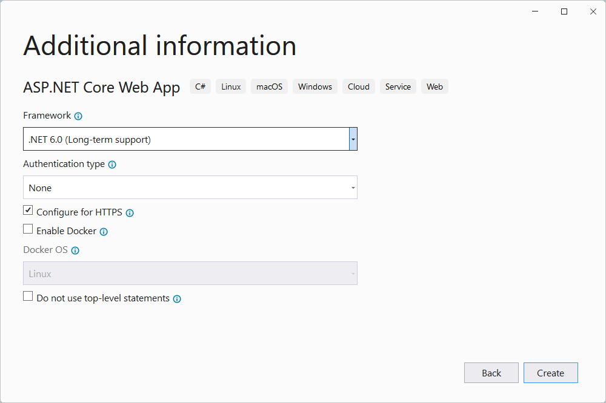Enable the Docker checkbox
606x403 pixels.
(28, 229)
